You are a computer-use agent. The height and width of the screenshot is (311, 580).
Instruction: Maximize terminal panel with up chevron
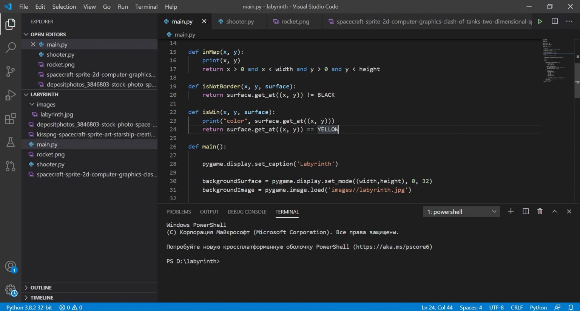point(554,212)
